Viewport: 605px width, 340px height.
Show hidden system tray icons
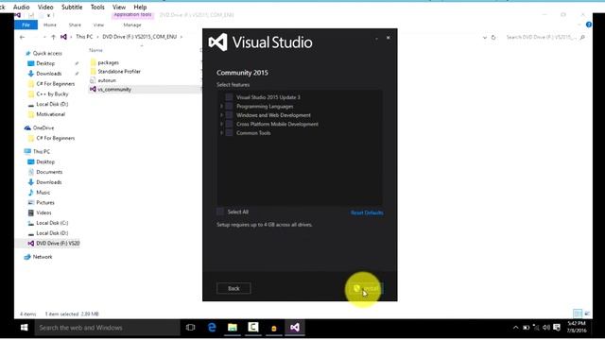point(515,328)
